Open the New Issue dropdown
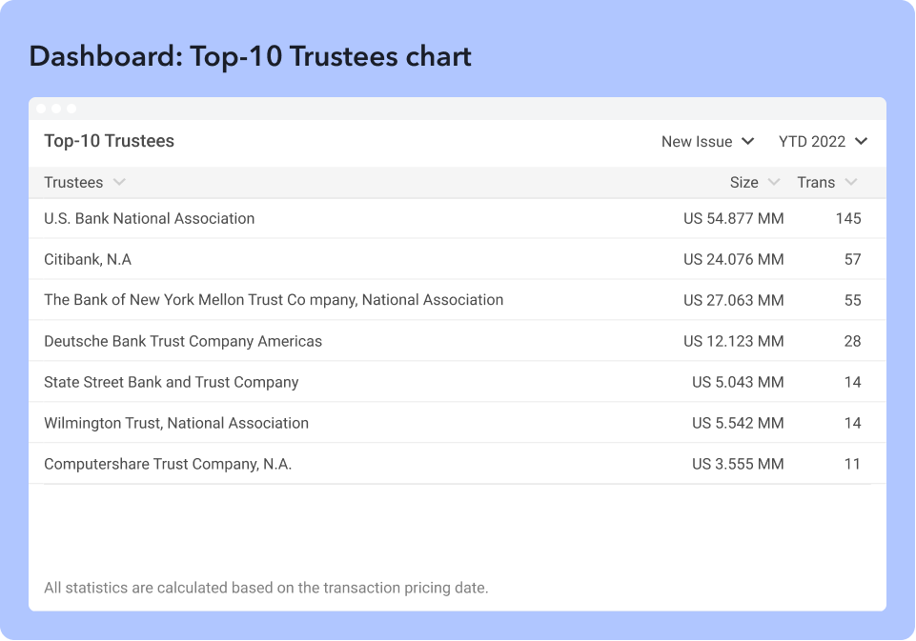The image size is (916, 641). (707, 141)
